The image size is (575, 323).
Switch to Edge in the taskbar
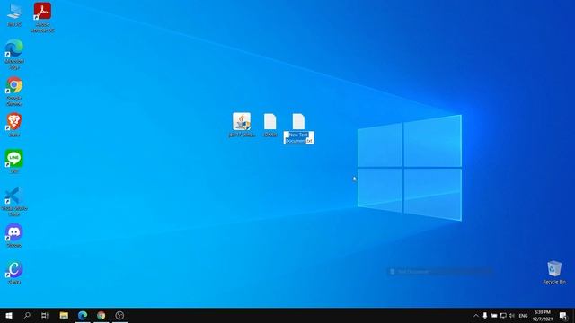pyautogui.click(x=83, y=315)
